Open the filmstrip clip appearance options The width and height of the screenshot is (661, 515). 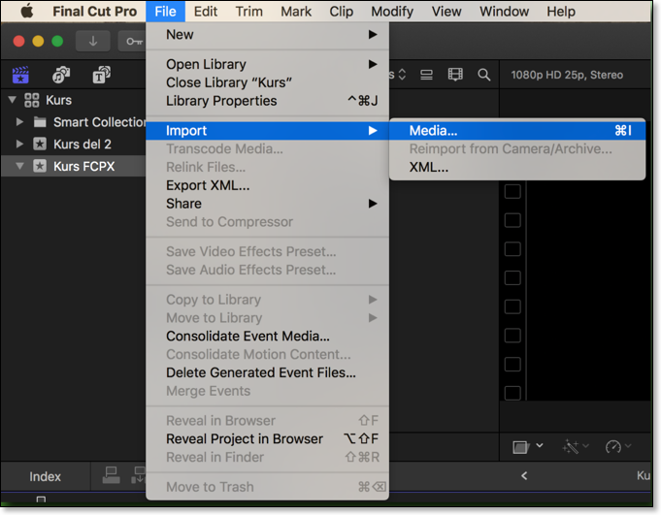(x=455, y=75)
